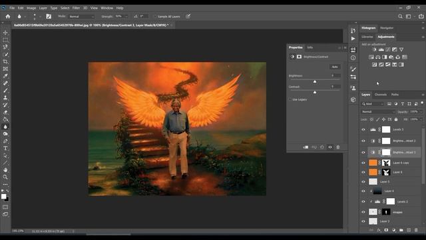Viewport: 426px width, 240px height.
Task: Add a Color Balance adjustment icon
Action: 378,57
